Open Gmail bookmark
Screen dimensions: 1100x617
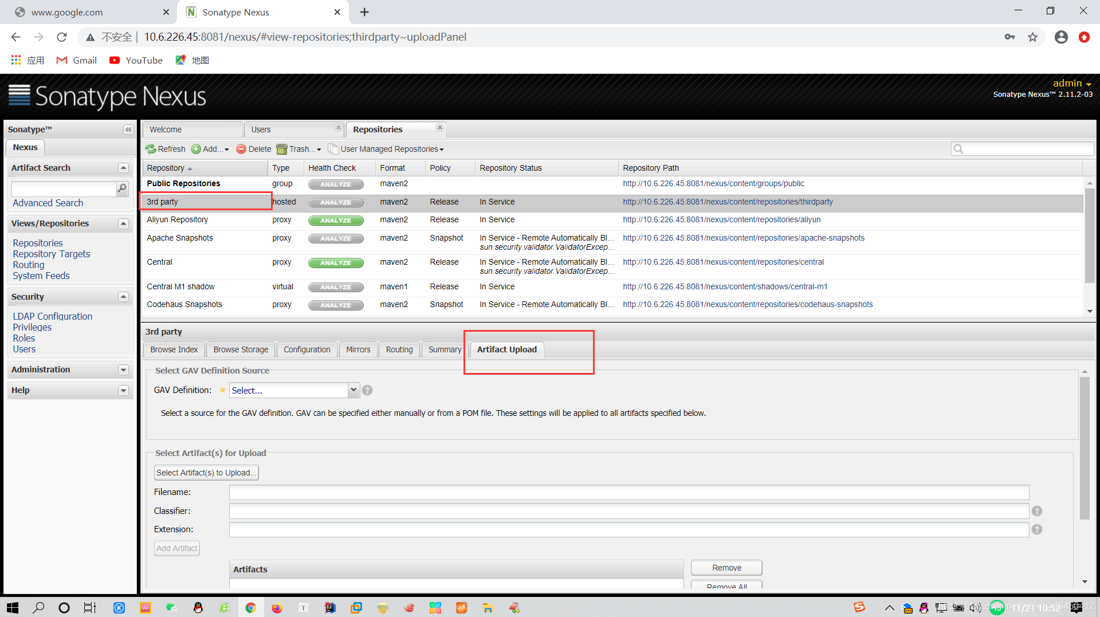click(x=77, y=60)
